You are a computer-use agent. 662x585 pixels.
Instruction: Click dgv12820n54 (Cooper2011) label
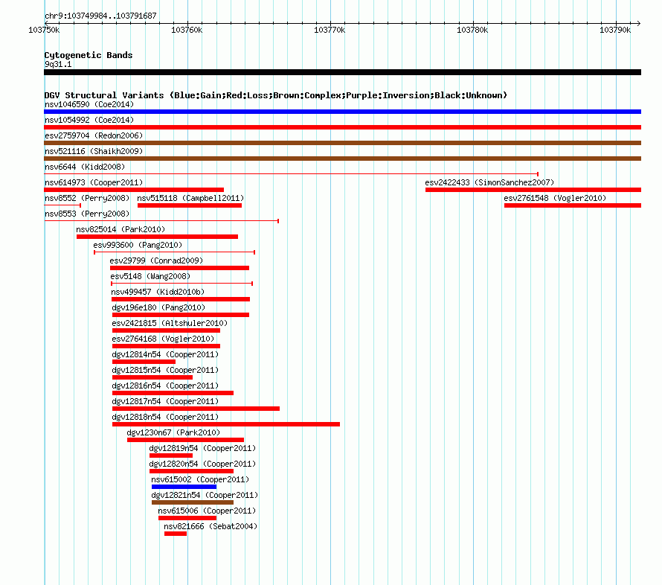202,464
